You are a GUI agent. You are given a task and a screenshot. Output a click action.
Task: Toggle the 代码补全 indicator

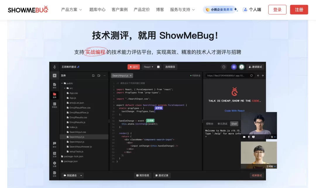195,76
